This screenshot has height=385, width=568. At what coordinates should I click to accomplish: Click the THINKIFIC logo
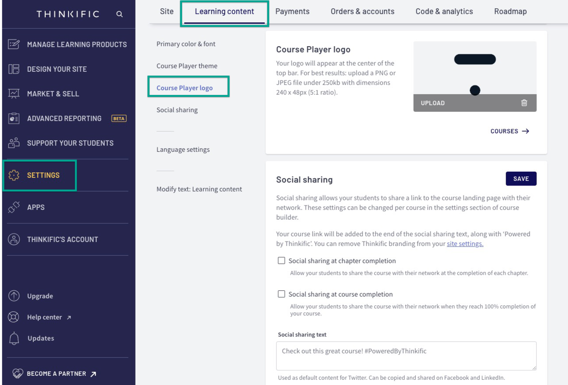[68, 15]
